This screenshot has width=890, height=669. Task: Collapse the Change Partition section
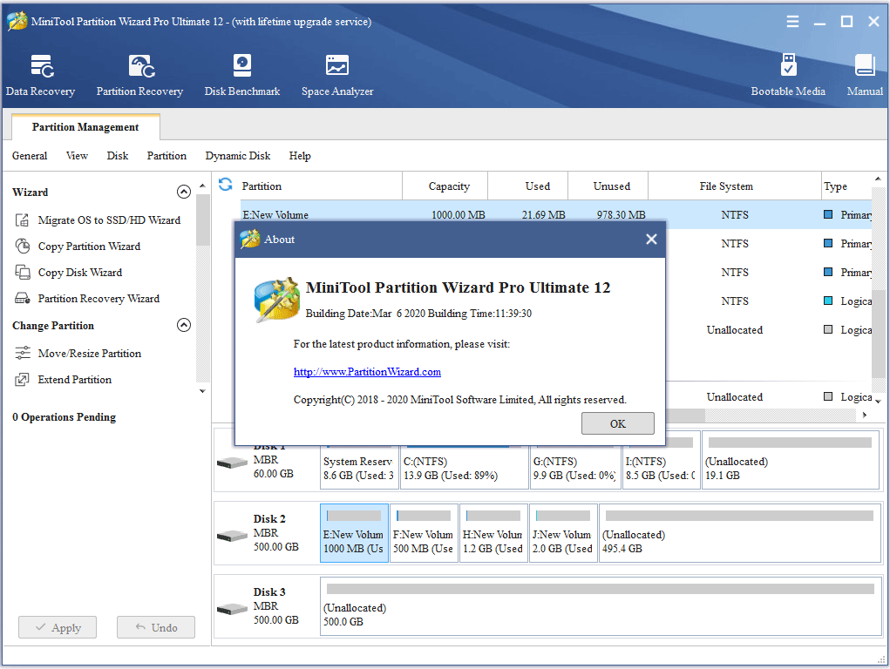click(x=183, y=325)
